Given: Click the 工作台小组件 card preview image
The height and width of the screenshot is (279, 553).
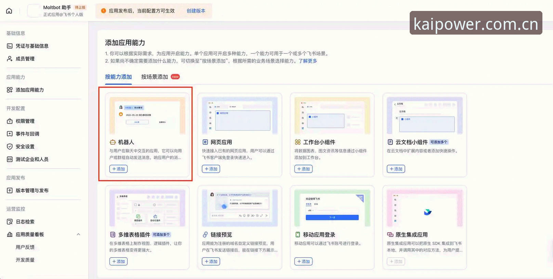Looking at the screenshot, I should pyautogui.click(x=332, y=115).
